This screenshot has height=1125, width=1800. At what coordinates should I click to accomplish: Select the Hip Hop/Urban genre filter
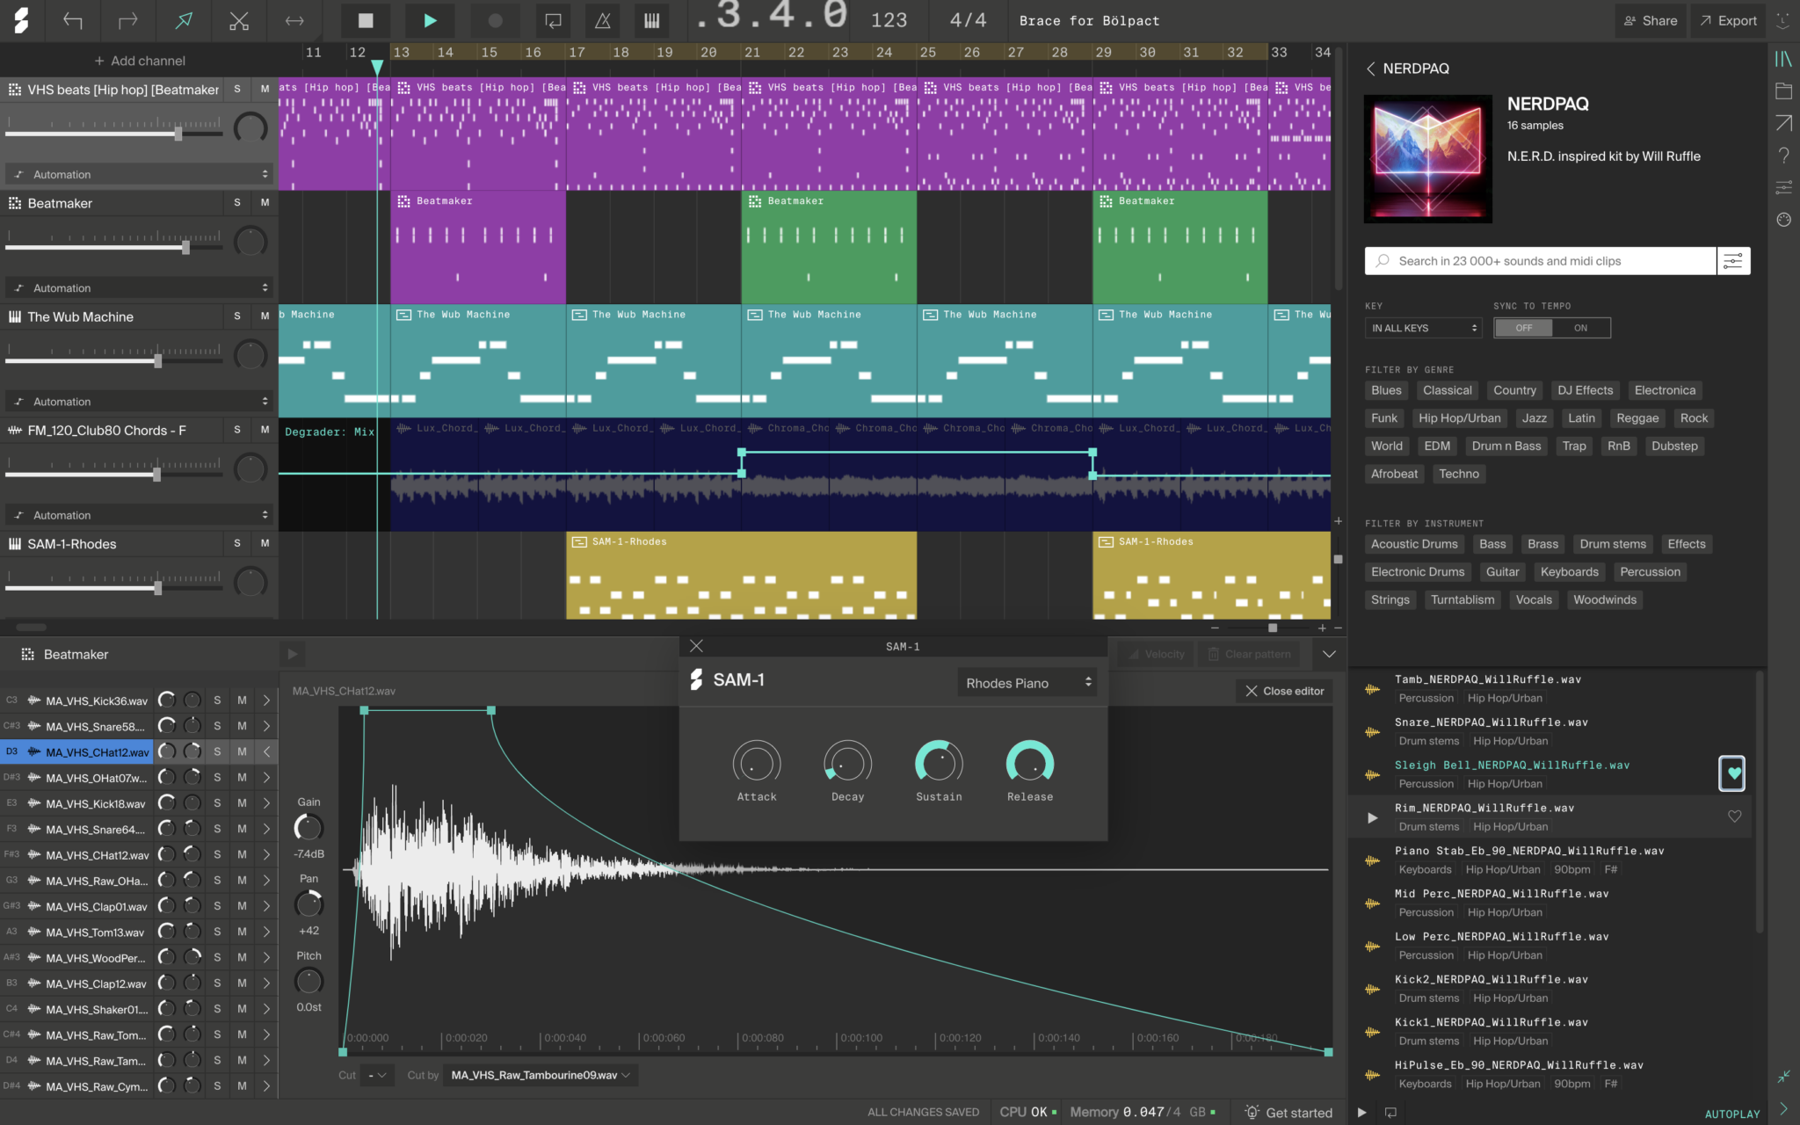1459,417
